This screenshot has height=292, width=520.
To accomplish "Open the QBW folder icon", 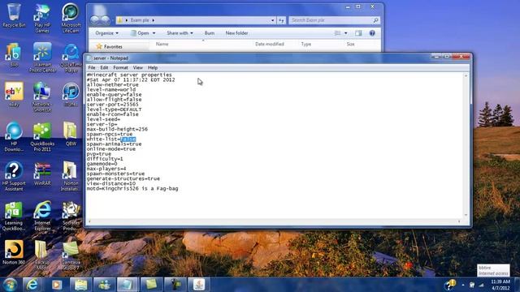I will point(71,134).
